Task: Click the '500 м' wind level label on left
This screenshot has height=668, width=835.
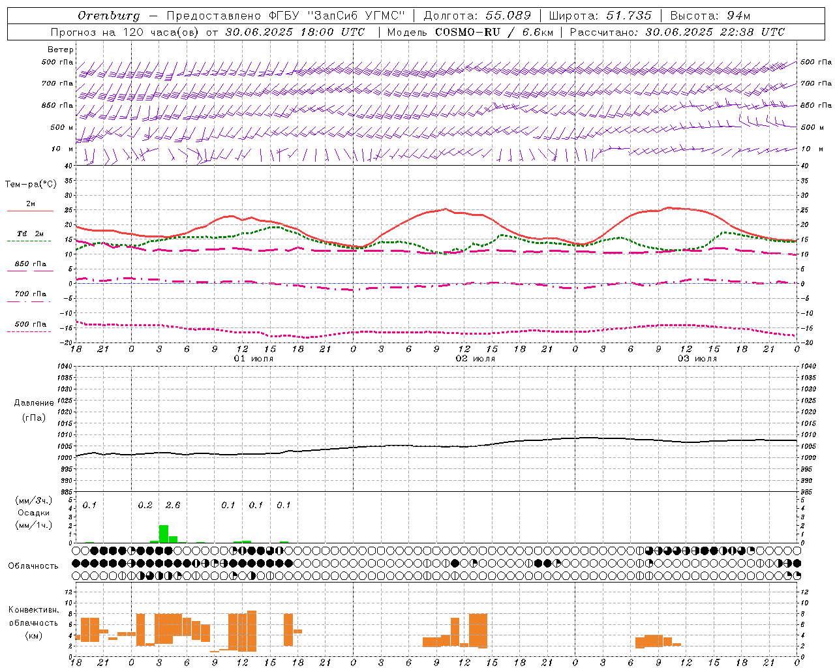Action: [x=61, y=127]
